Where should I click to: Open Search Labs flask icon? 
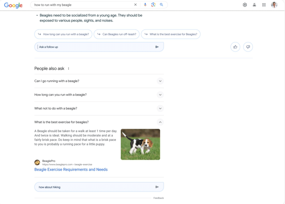(x=254, y=5)
